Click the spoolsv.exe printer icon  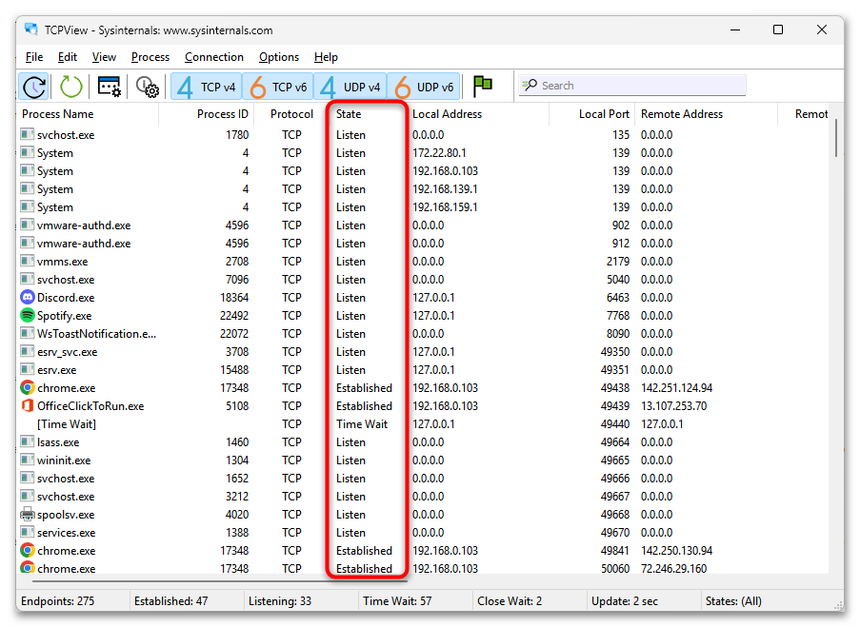(27, 514)
